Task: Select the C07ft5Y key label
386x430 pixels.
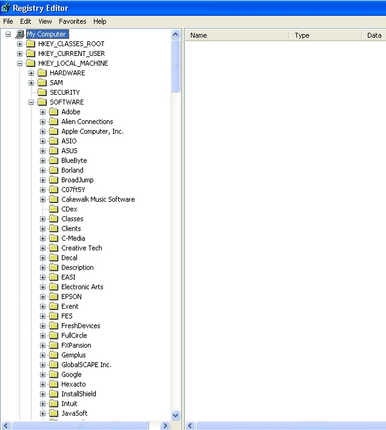Action: coord(73,189)
